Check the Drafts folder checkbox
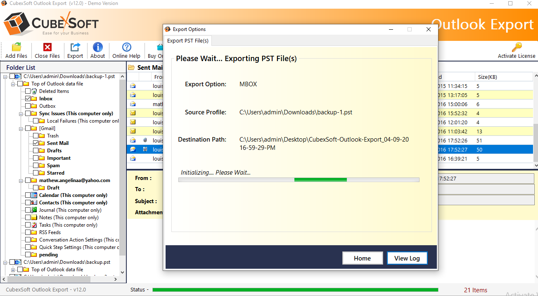538x296 pixels. point(36,151)
